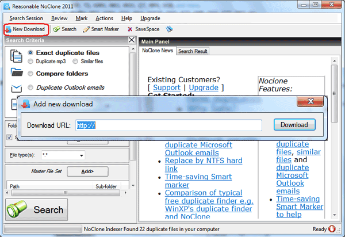Switch to the NoClone News tab
The width and height of the screenshot is (345, 237).
pos(158,51)
